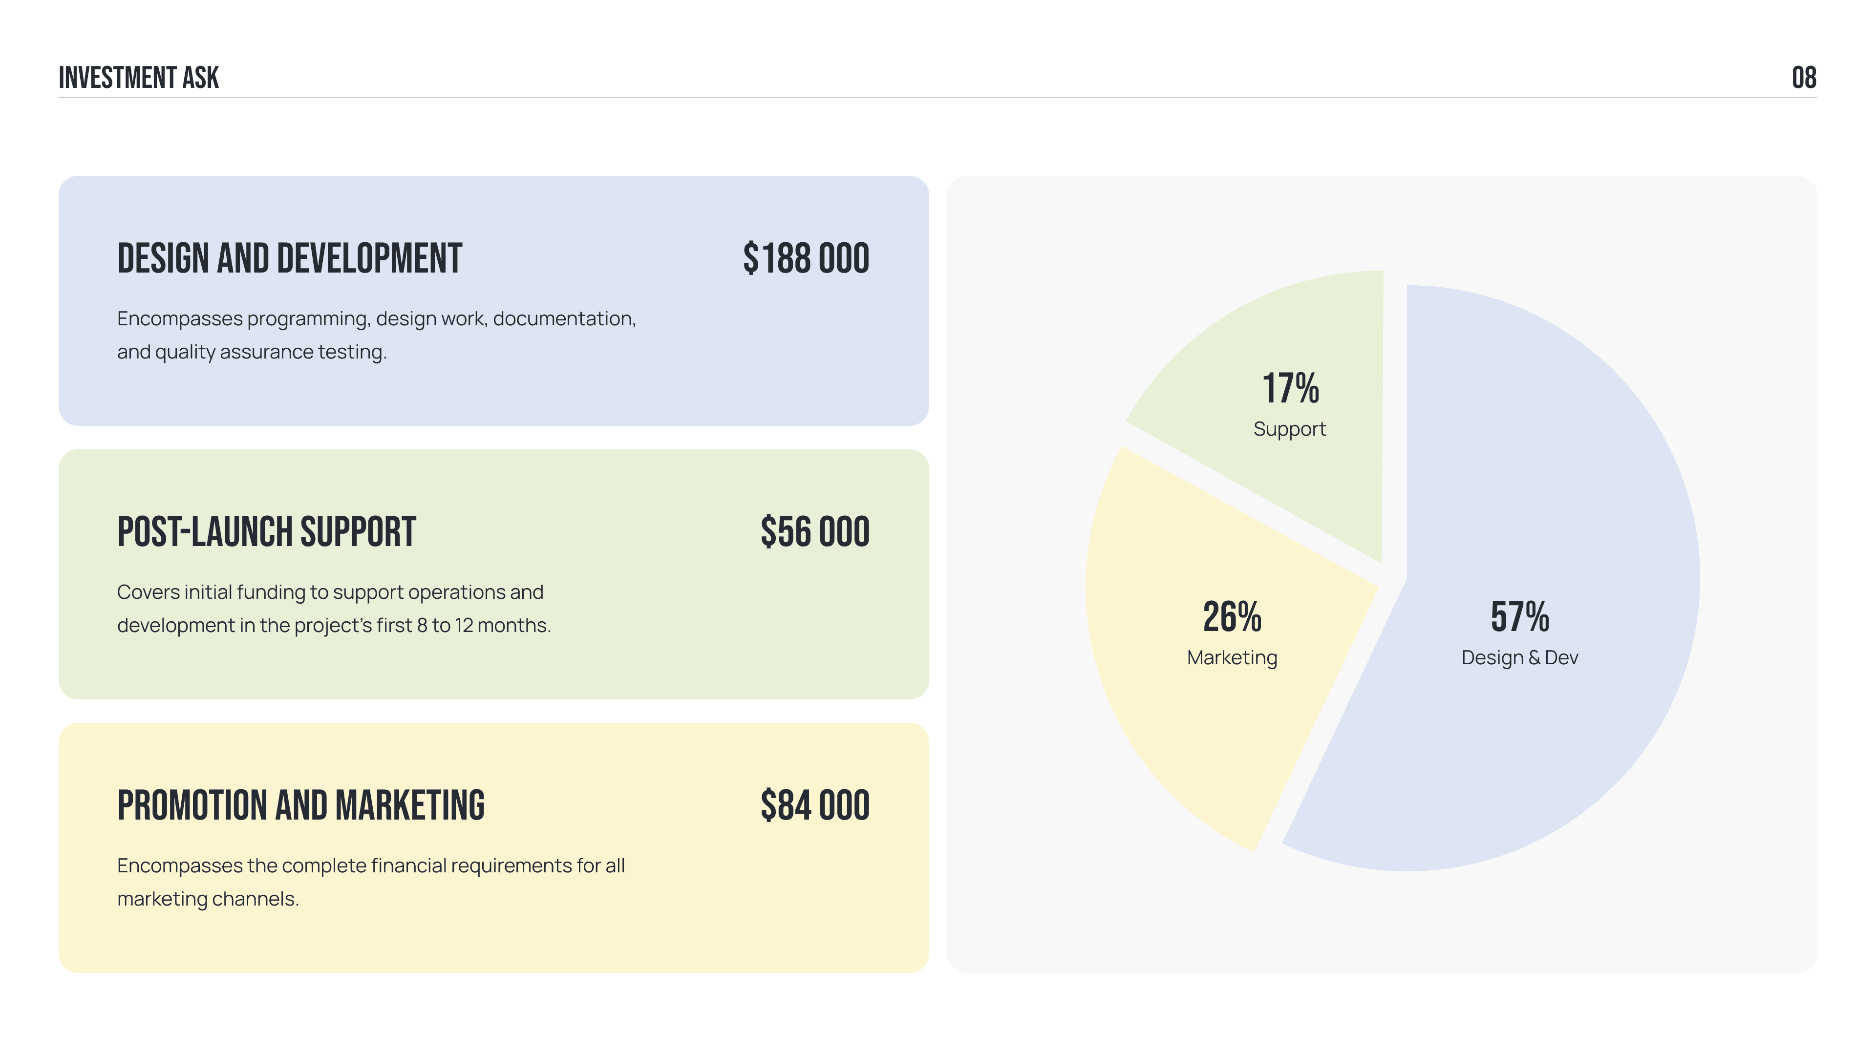Click the programming and quality assurance description

[x=376, y=335]
